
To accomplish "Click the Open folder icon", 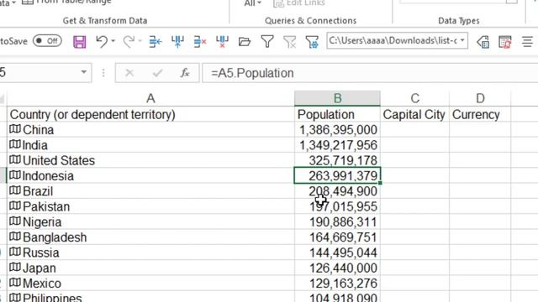I will click(245, 42).
